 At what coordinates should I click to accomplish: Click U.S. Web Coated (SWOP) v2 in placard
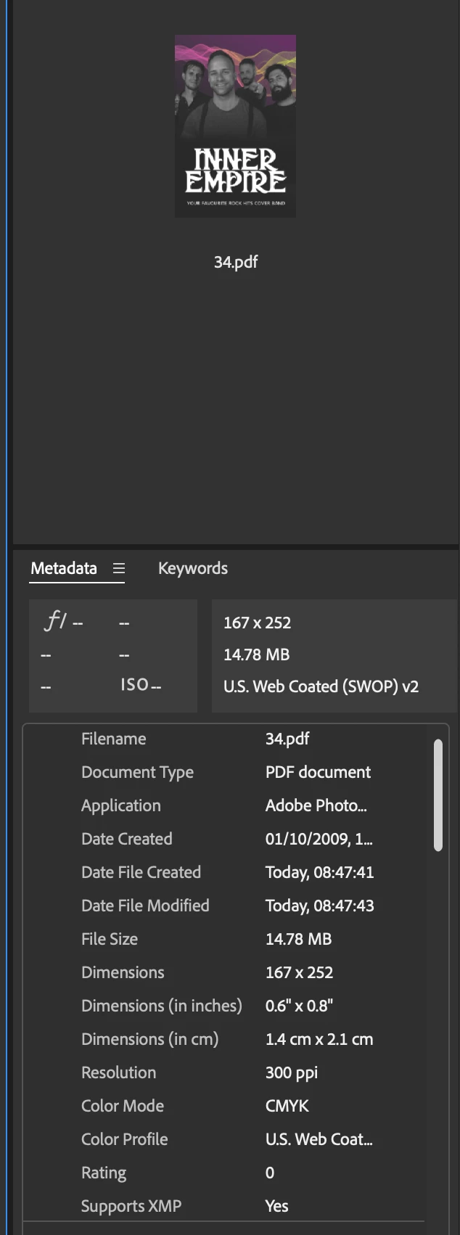click(x=321, y=686)
